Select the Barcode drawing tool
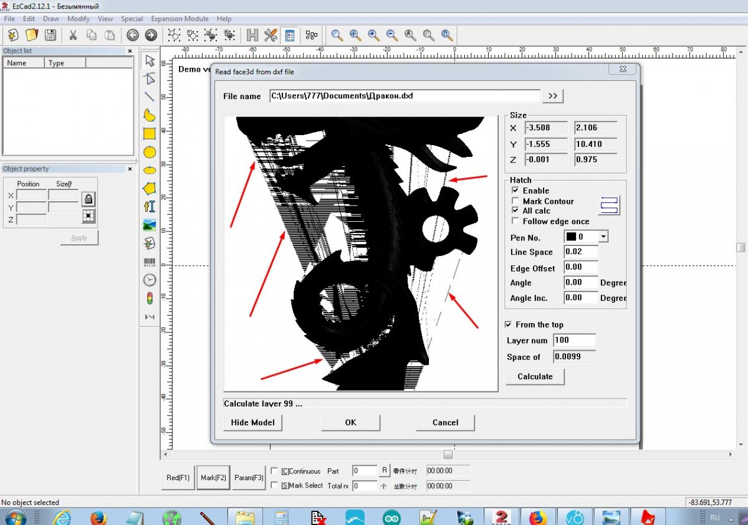This screenshot has width=748, height=525. 150,262
